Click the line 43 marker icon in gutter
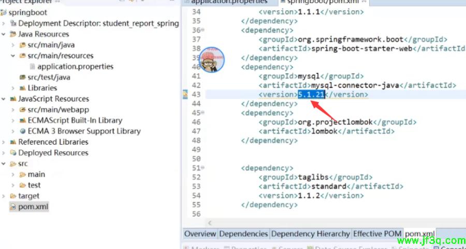466x249 pixels. pos(184,95)
